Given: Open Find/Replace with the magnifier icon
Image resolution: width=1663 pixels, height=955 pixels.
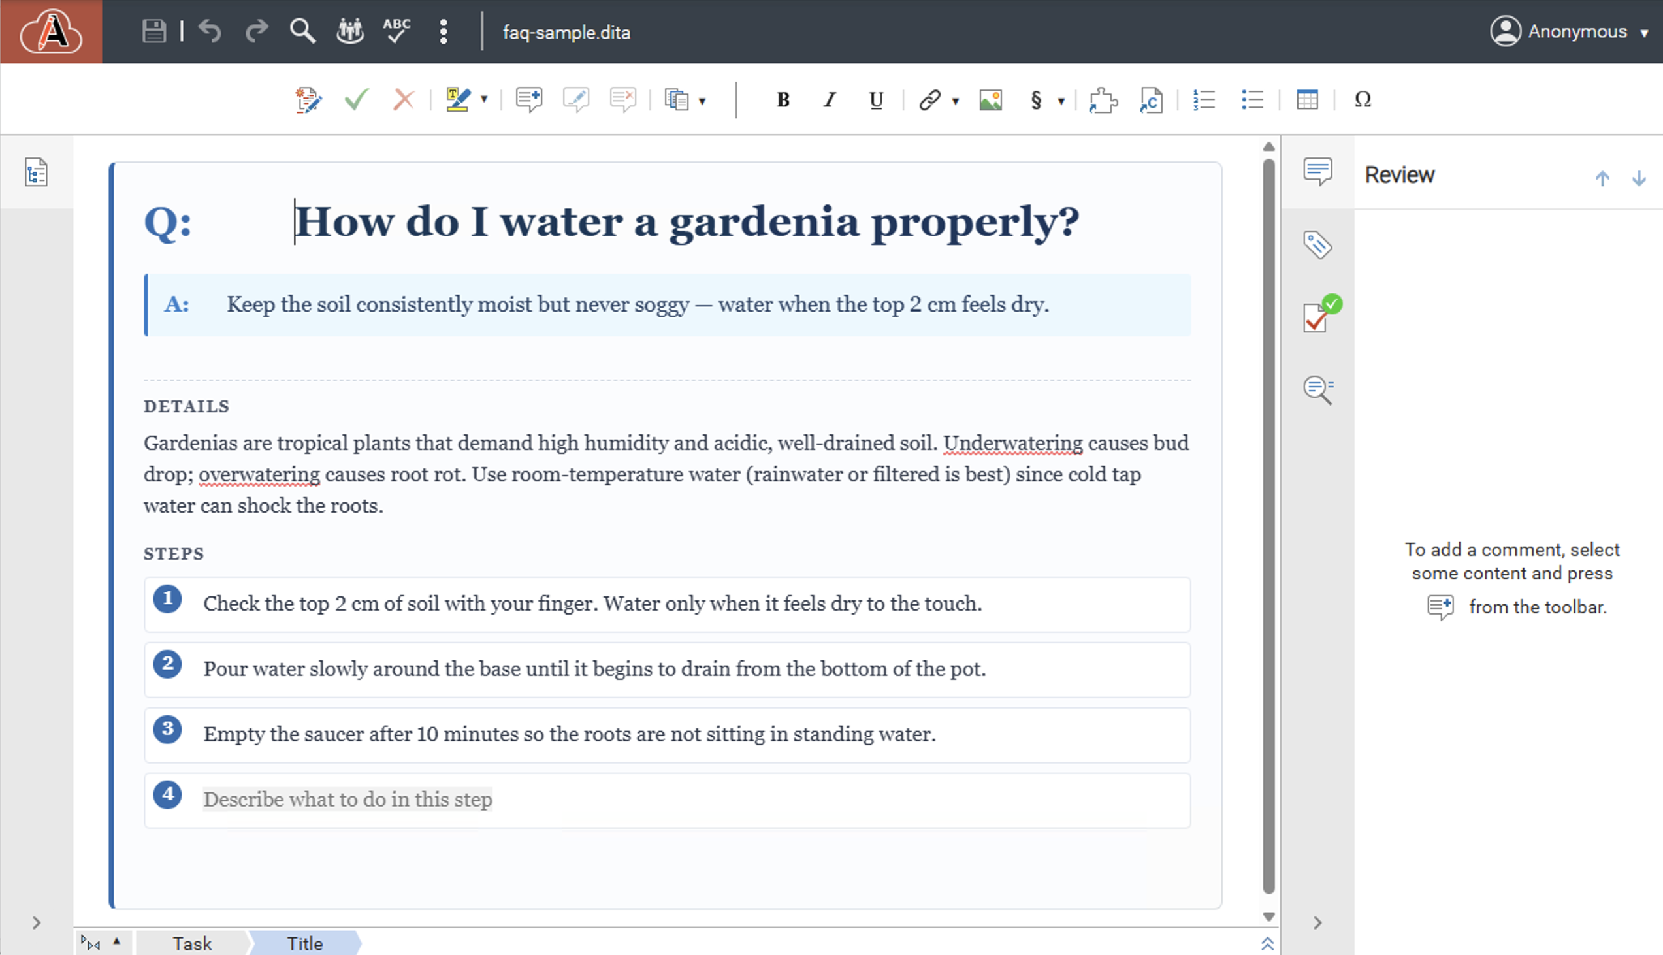Looking at the screenshot, I should tap(302, 31).
